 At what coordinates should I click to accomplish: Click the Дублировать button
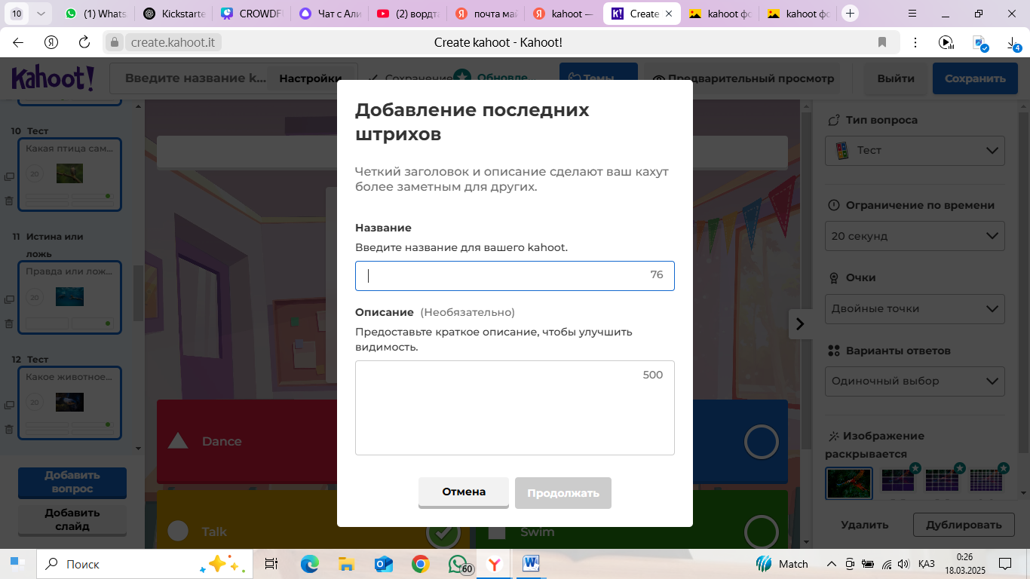(x=962, y=525)
